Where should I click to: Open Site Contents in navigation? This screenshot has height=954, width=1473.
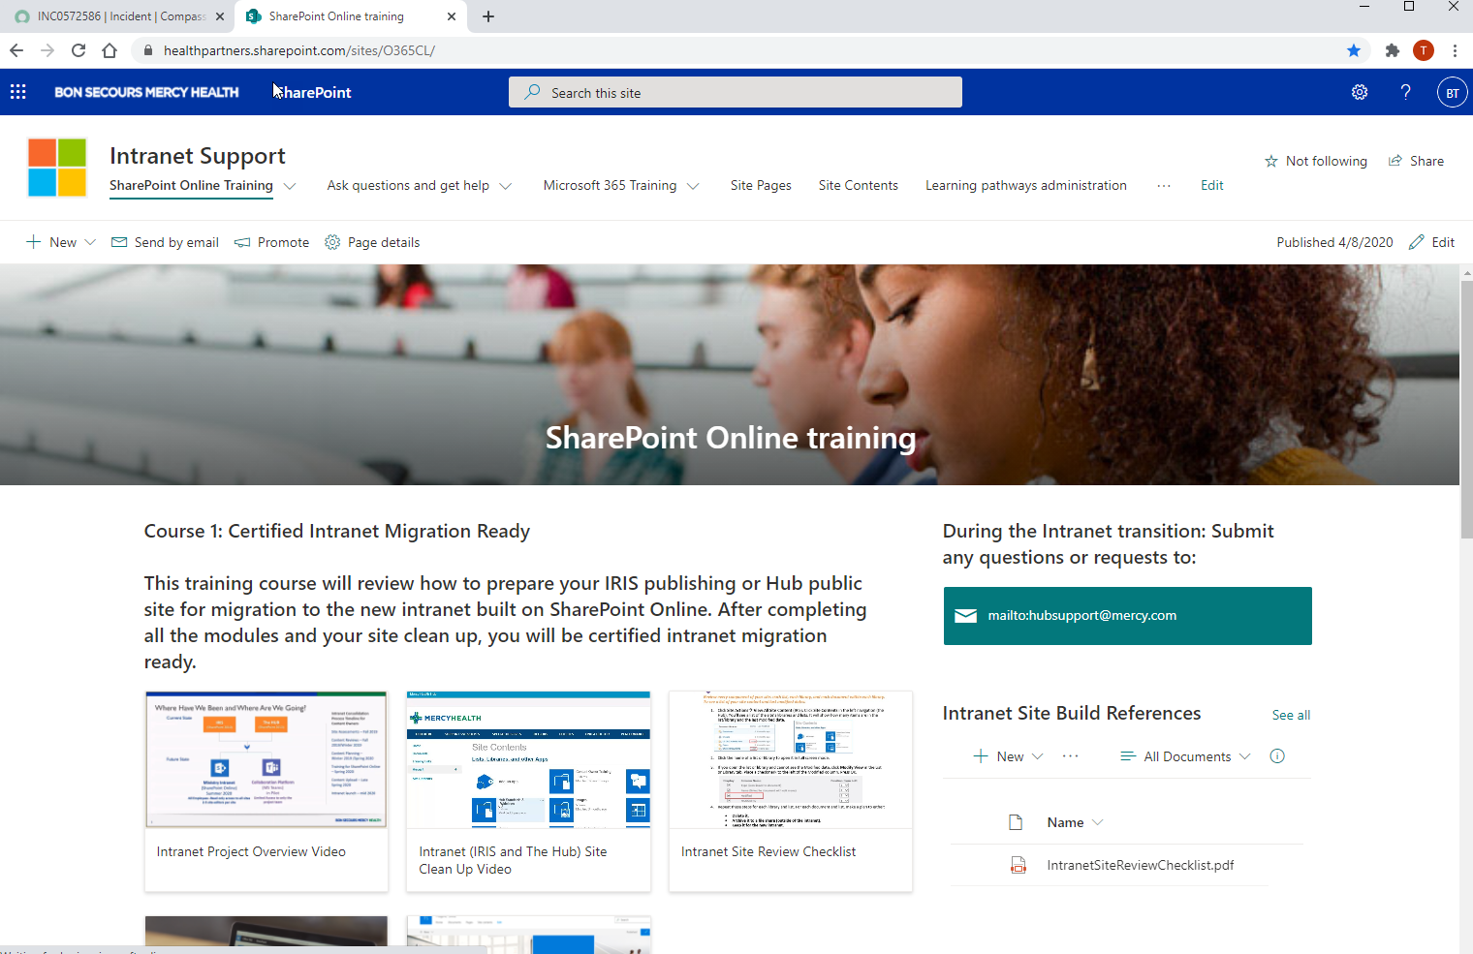click(x=858, y=185)
